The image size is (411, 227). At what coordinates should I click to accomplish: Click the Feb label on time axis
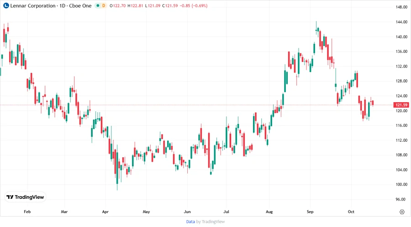27,212
